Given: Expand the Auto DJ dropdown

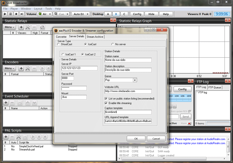Looking at the screenshot, I should point(88,14).
